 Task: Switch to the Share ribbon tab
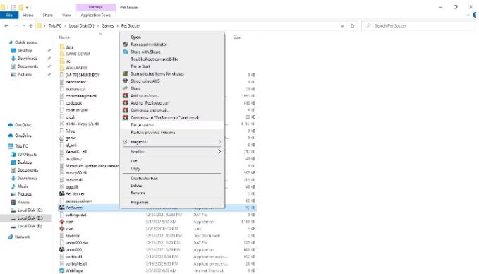point(47,15)
